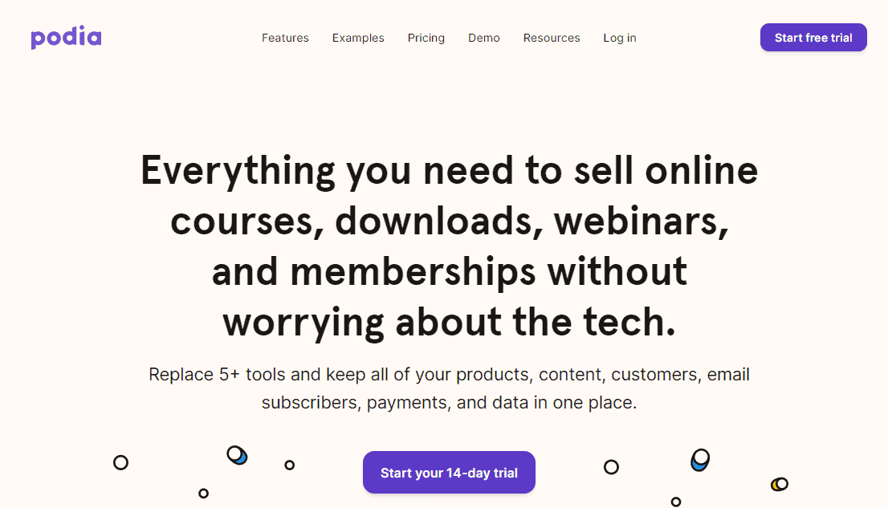
Task: Click the "Everything you need to sell online" headline line
Action: [x=449, y=171]
